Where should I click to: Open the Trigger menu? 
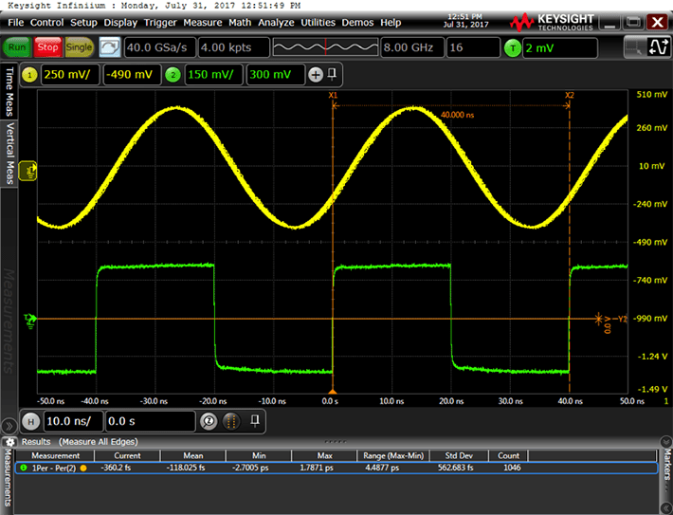[160, 22]
